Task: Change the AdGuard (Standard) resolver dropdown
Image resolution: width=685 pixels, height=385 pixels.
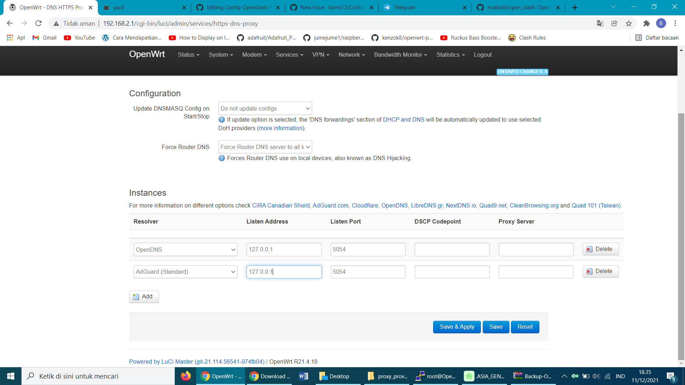Action: 186,272
